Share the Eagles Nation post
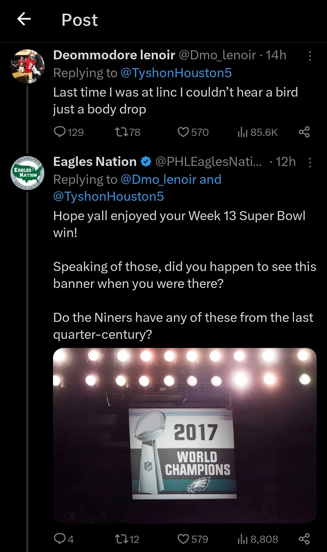Screen dimensions: 327x552 pyautogui.click(x=304, y=539)
